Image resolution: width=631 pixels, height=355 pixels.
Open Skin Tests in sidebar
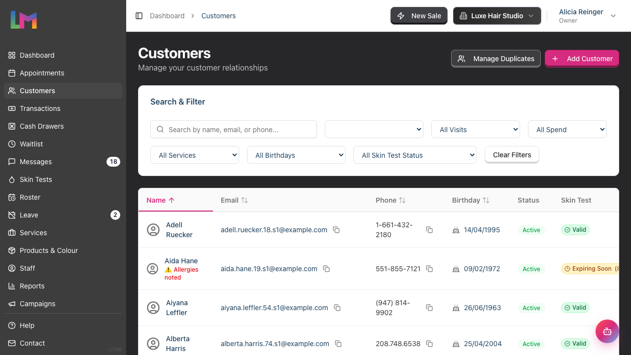click(x=63, y=179)
